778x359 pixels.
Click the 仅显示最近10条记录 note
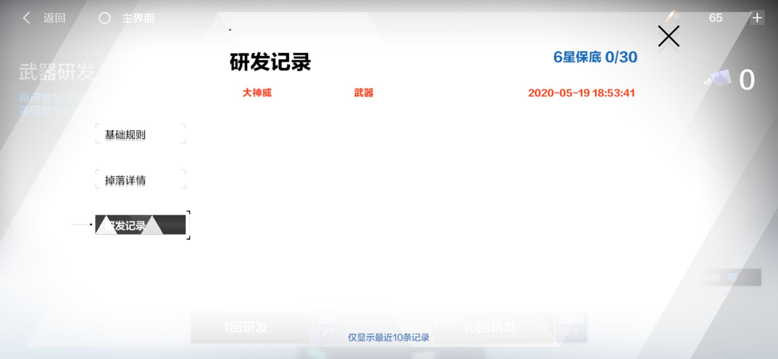389,337
